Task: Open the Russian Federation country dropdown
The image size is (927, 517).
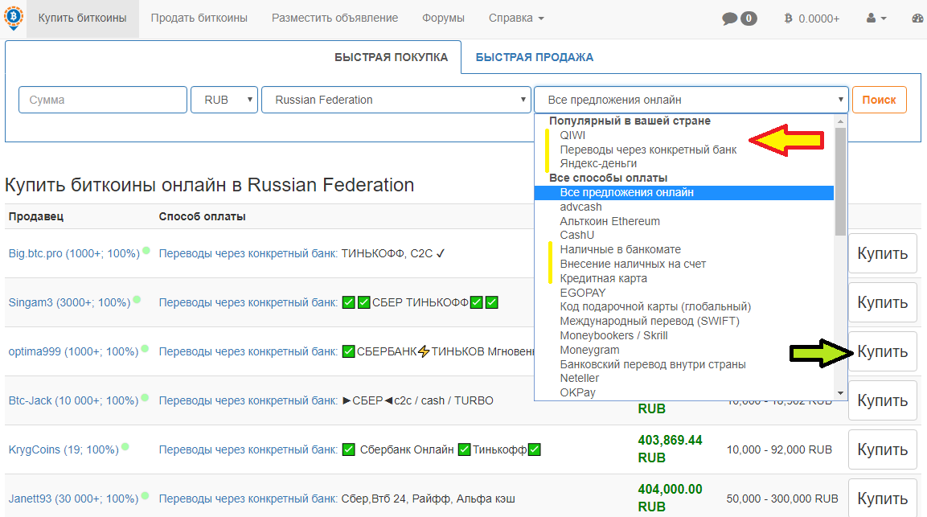Action: click(396, 100)
